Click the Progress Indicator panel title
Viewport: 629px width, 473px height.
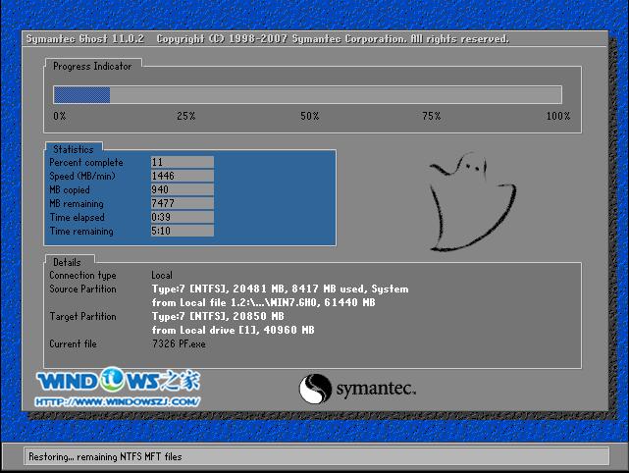(92, 66)
